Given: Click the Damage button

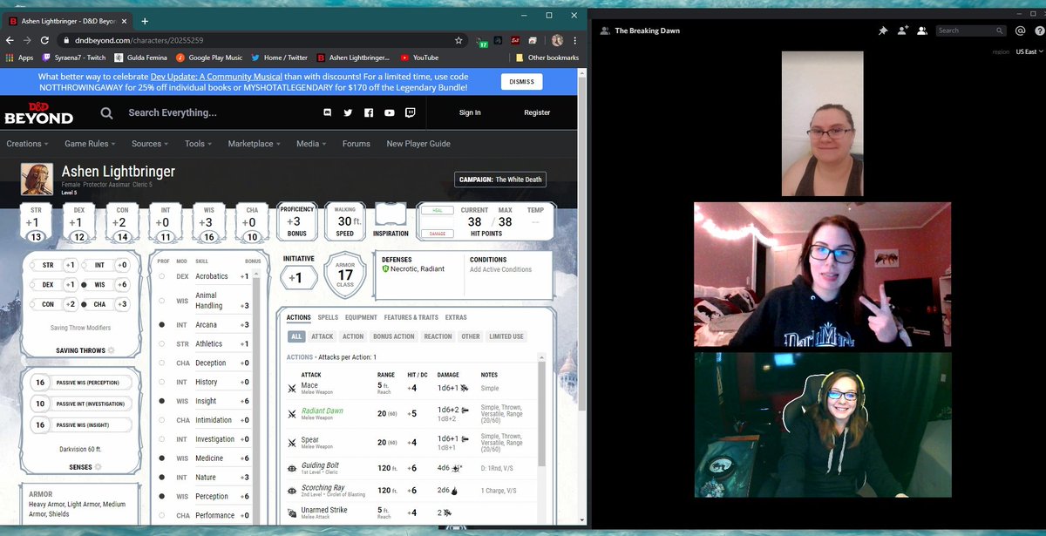Looking at the screenshot, I should coord(436,234).
